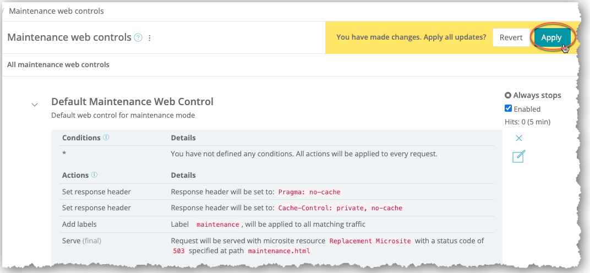590x273 pixels.
Task: Toggle the Enabled checkbox
Action: 509,108
